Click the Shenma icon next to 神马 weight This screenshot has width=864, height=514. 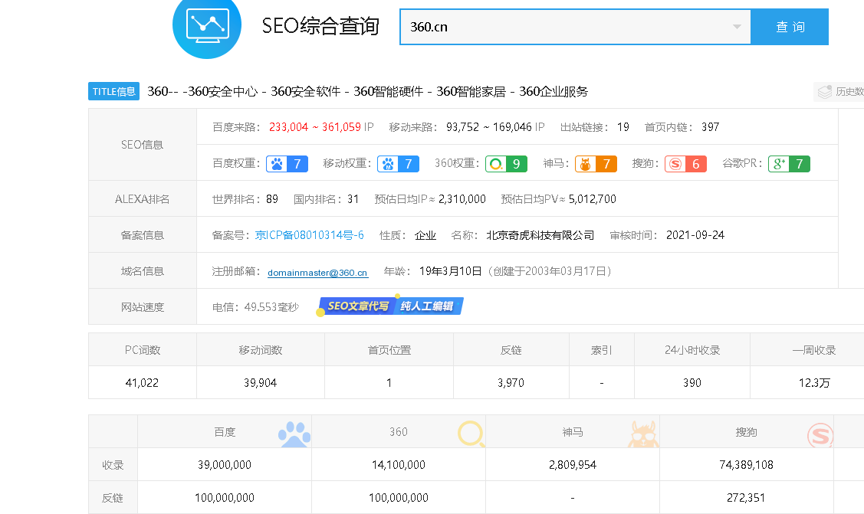click(x=585, y=164)
